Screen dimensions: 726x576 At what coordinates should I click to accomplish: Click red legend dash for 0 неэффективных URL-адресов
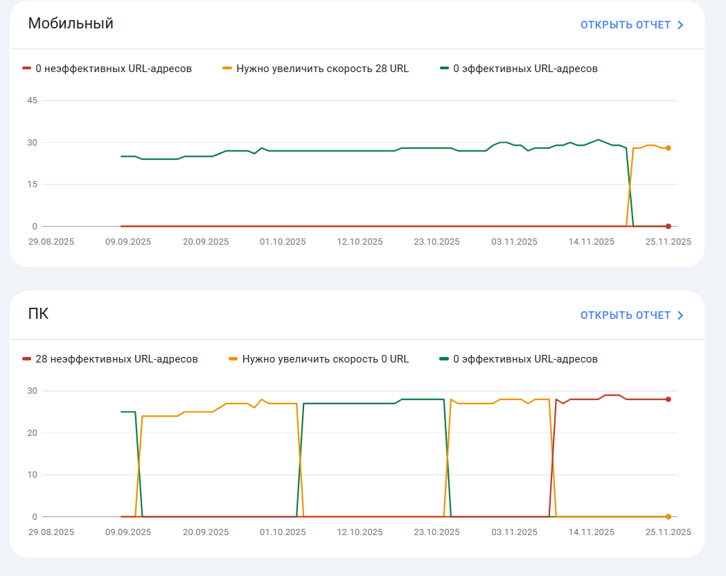tap(27, 69)
